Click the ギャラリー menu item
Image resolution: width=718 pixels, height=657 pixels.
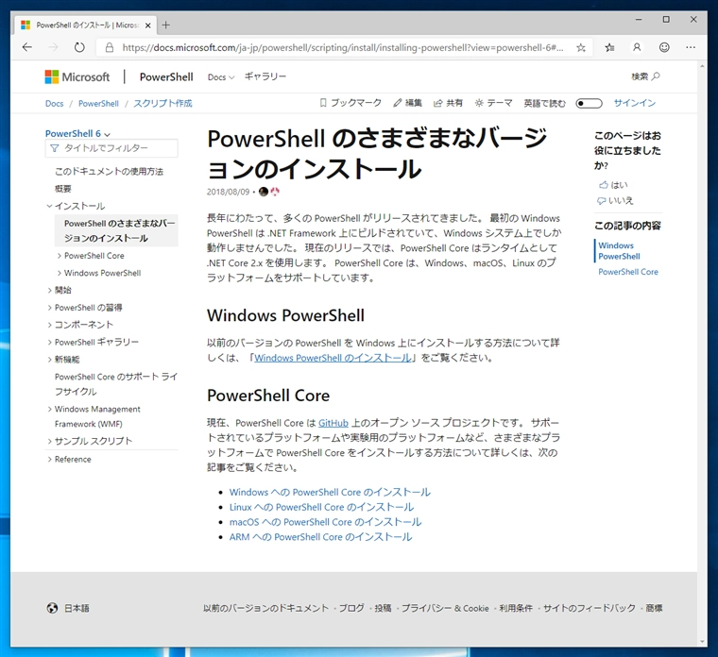click(265, 76)
